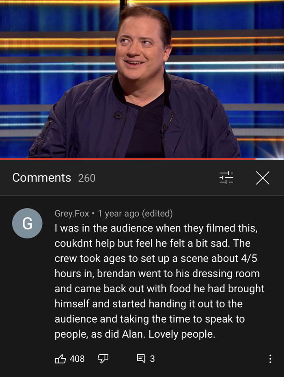Tap the video frame to show controls
The width and height of the screenshot is (284, 377).
pyautogui.click(x=142, y=79)
